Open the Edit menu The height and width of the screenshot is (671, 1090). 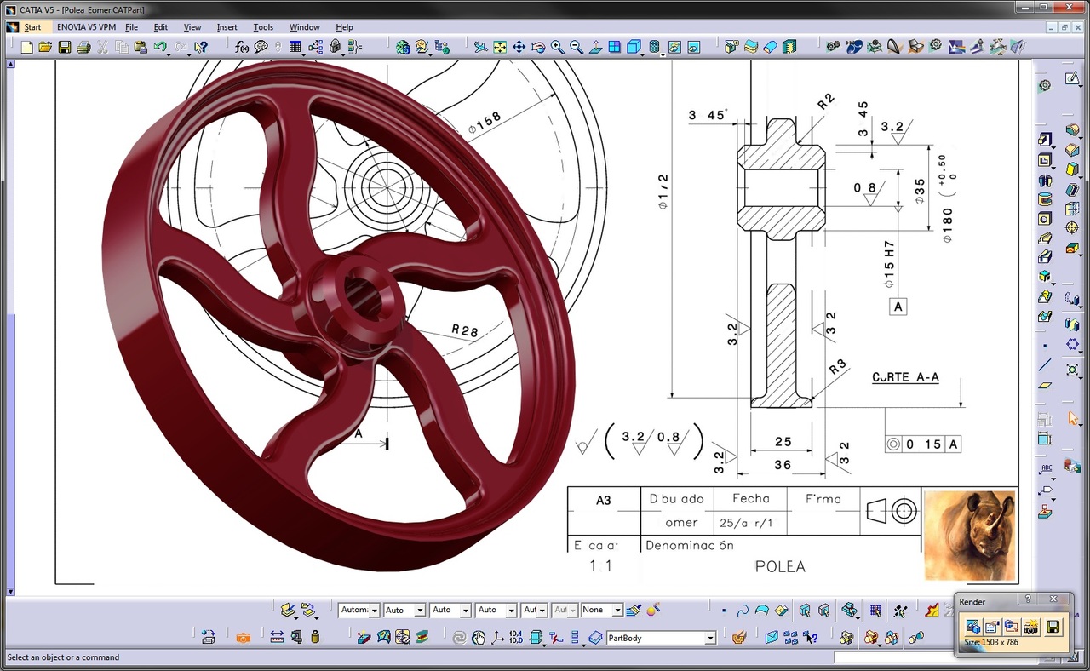click(x=160, y=27)
